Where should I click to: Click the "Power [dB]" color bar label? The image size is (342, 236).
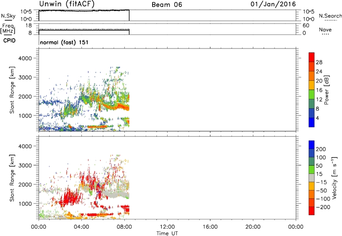326,90
